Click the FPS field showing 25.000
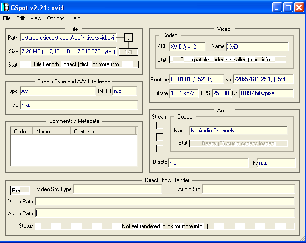Image resolution: width=306 pixels, height=243 pixels. (x=221, y=93)
